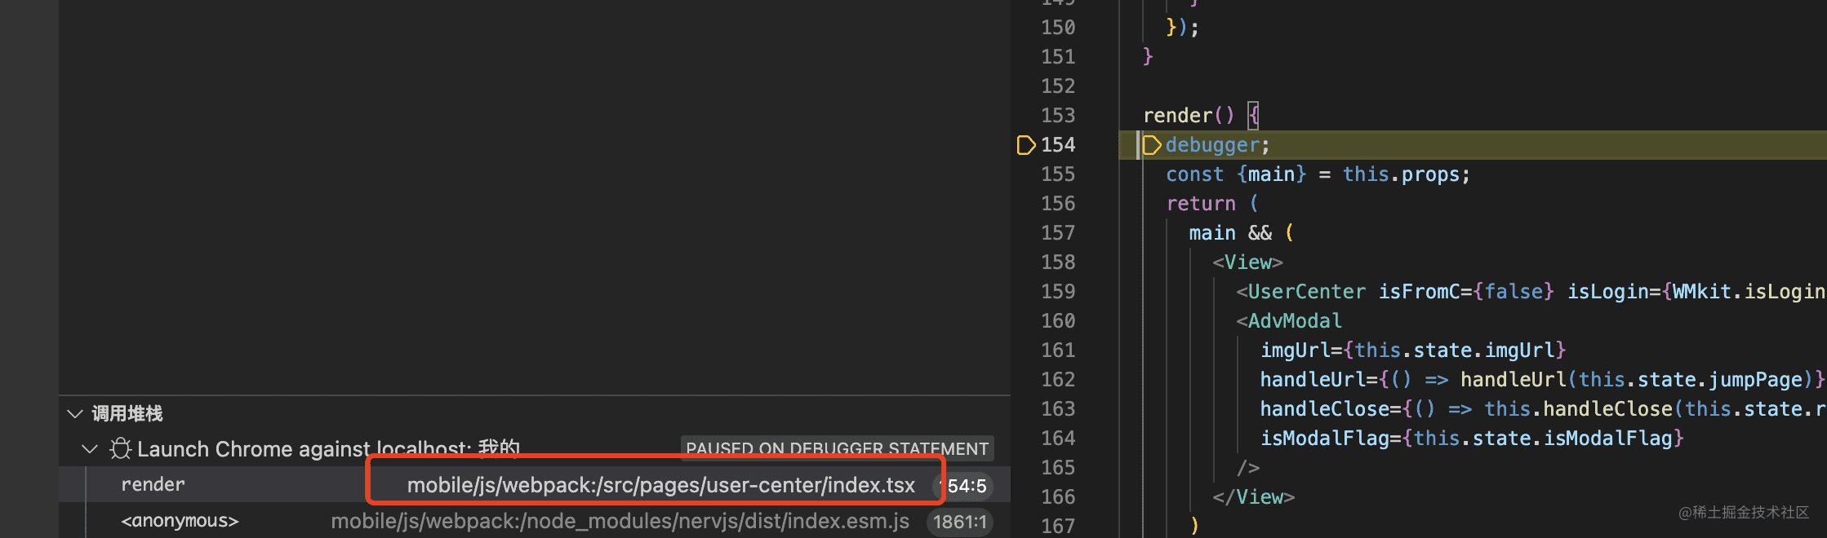Select the render stack frame

pyautogui.click(x=153, y=485)
